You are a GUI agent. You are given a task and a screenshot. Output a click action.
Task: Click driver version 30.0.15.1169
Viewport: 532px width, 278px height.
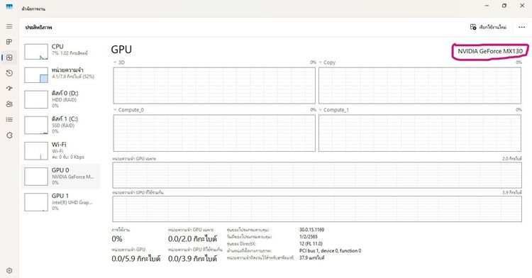tap(312, 230)
